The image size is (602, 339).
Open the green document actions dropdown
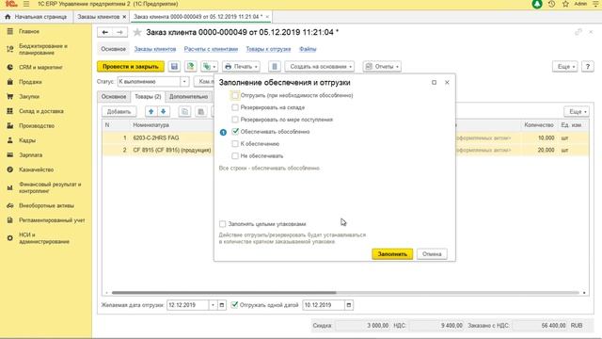pyautogui.click(x=209, y=67)
